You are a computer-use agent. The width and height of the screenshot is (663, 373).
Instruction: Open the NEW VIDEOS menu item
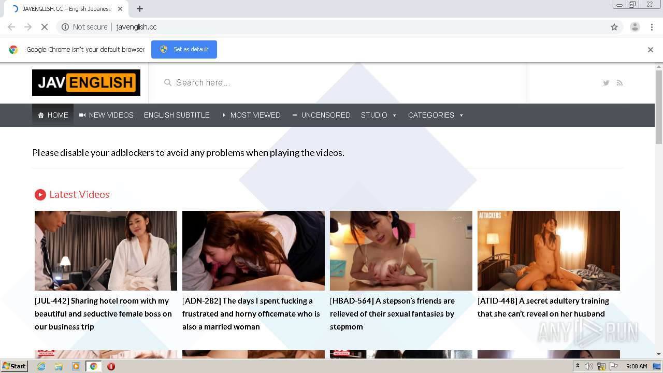click(x=106, y=115)
